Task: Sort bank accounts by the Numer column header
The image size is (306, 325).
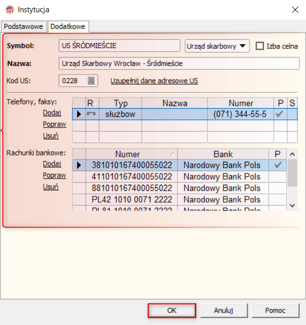Action: [132, 154]
